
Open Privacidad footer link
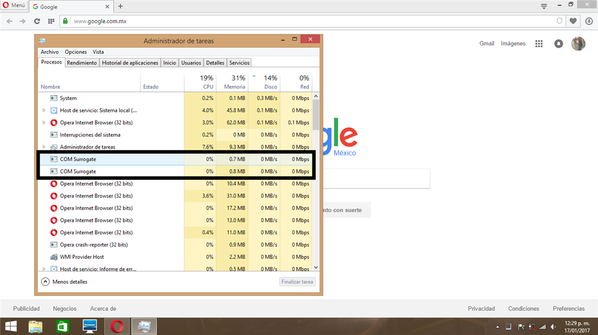tap(481, 309)
